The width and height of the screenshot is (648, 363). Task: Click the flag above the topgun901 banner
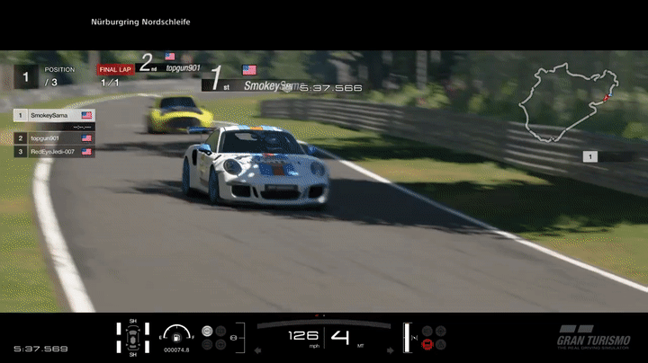point(170,56)
